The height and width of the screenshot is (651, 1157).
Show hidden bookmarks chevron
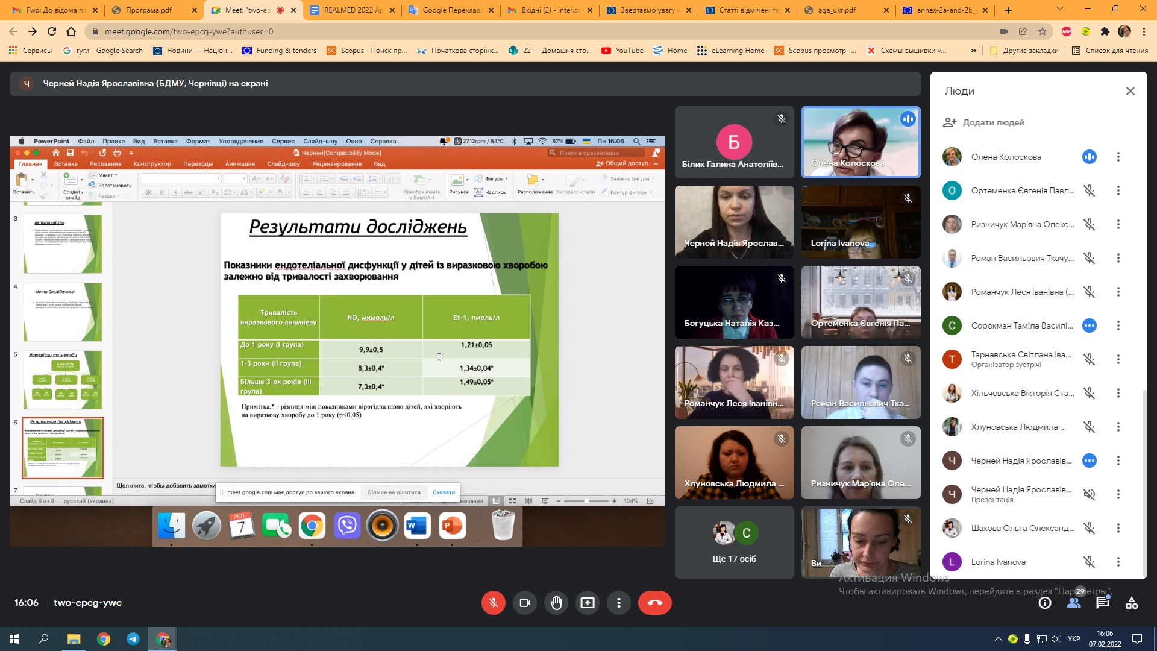coord(973,51)
